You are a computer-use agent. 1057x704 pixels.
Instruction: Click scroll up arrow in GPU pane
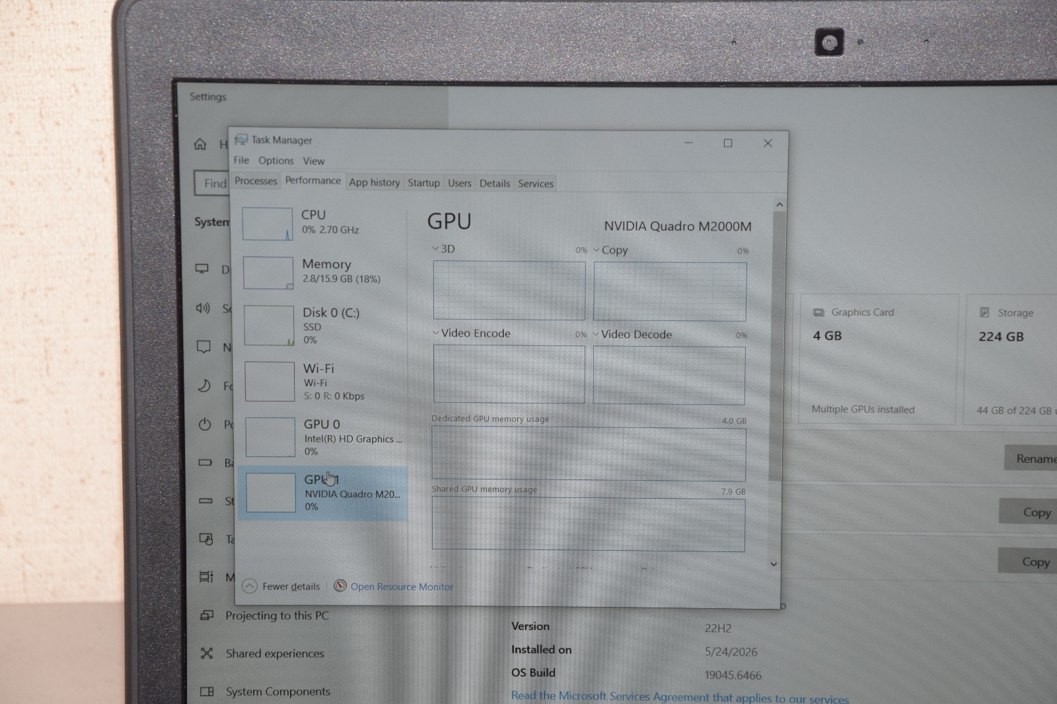780,205
